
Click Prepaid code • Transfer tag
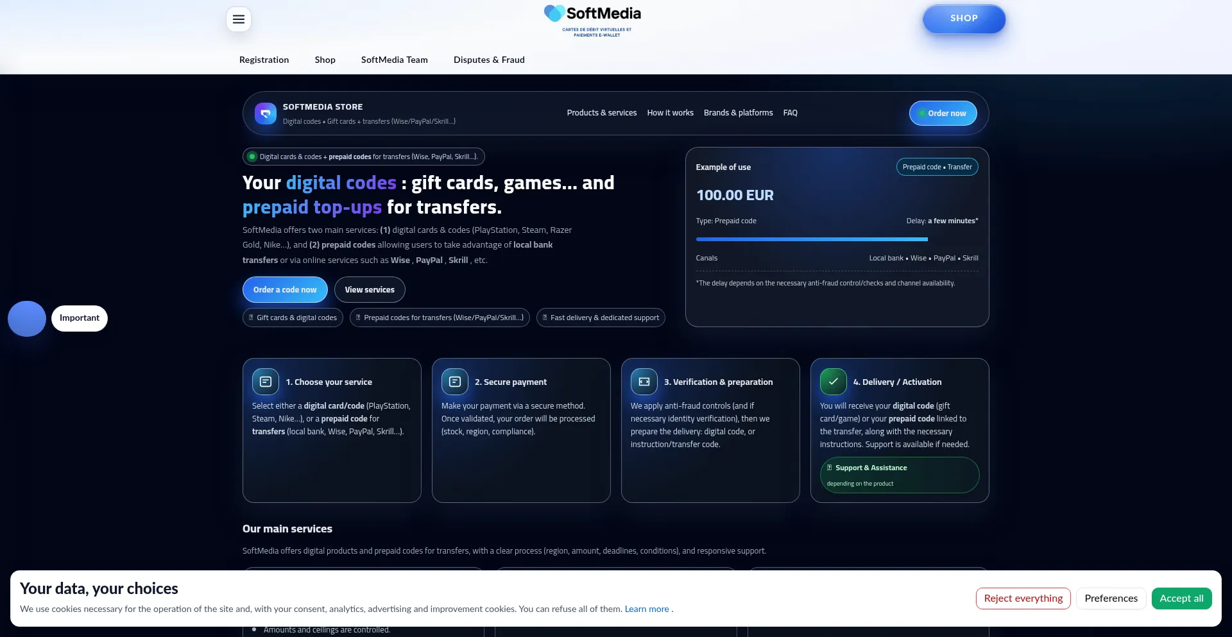pyautogui.click(x=937, y=167)
